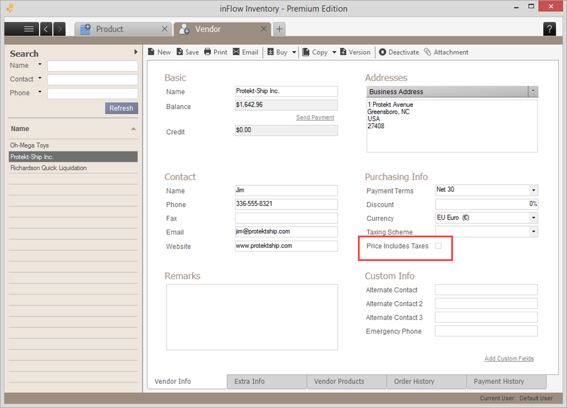Go forward with the right arrow
Viewport: 567px width, 408px height.
click(60, 29)
